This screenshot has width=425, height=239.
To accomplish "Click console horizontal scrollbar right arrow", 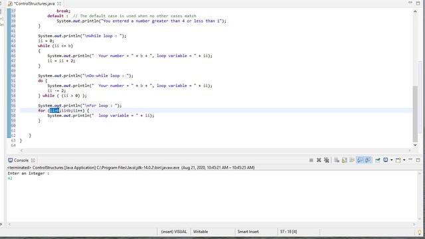I will pos(414,224).
